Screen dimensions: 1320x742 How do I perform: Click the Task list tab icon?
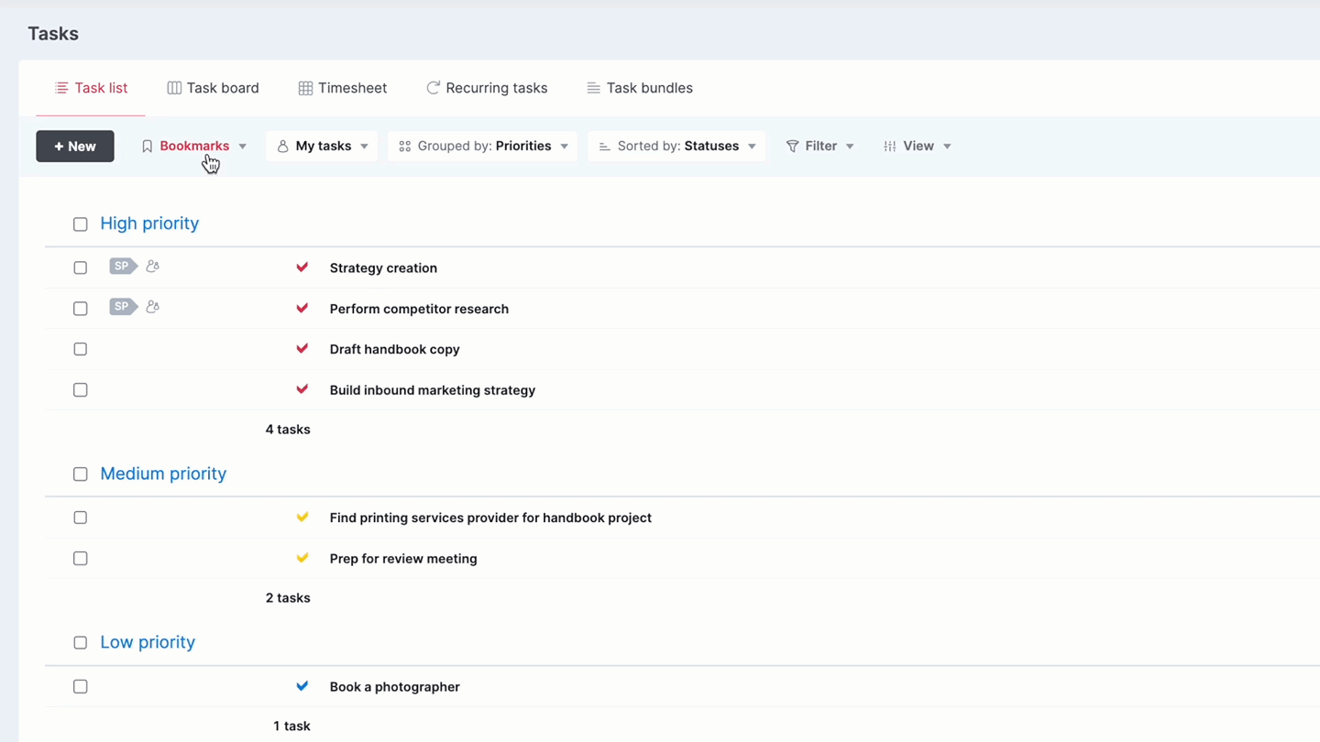pos(61,88)
